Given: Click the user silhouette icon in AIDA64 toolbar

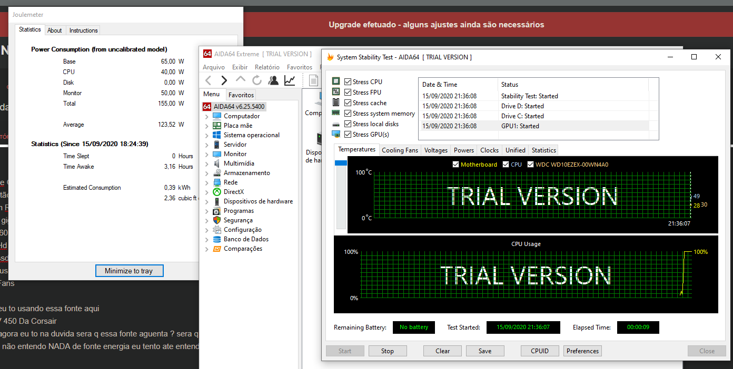Looking at the screenshot, I should pyautogui.click(x=273, y=80).
